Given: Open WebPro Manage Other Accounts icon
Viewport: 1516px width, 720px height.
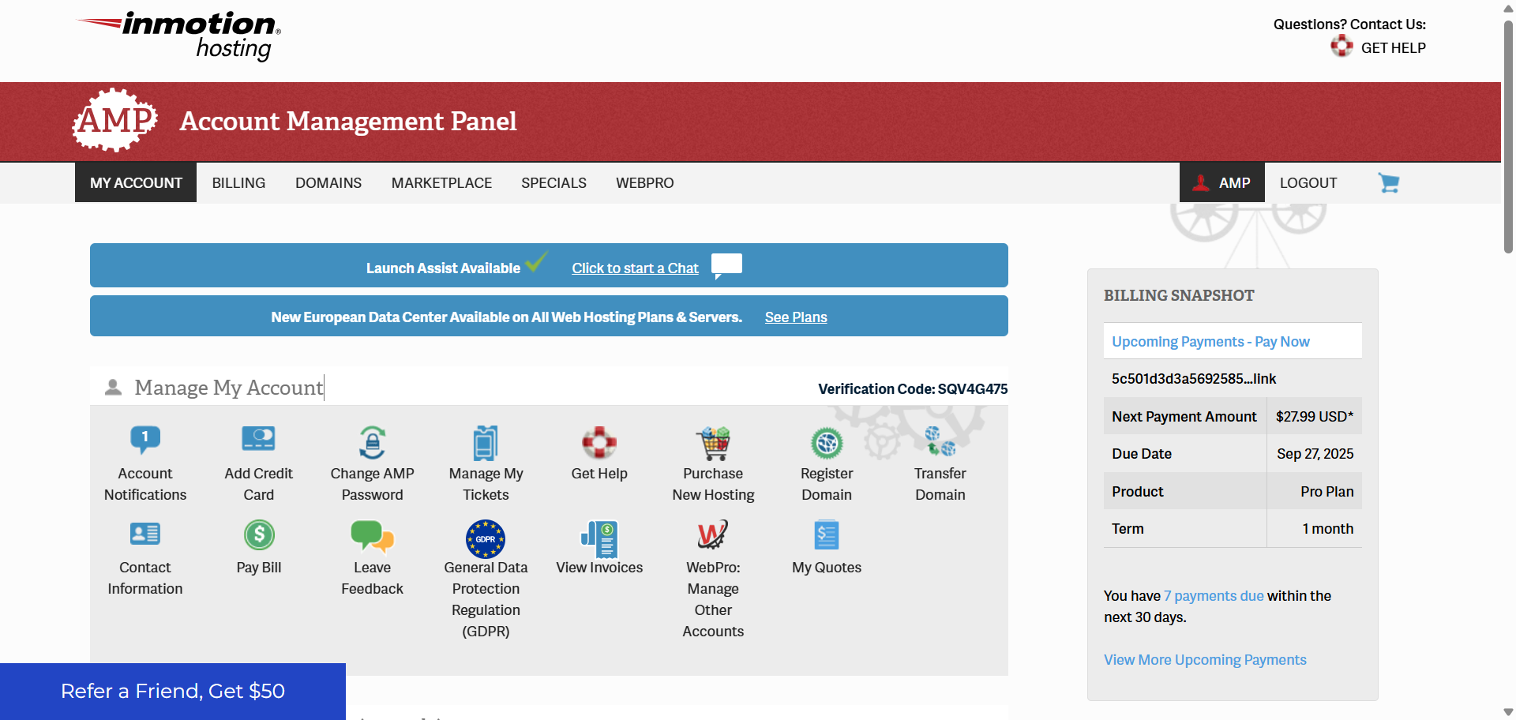Looking at the screenshot, I should [x=713, y=535].
